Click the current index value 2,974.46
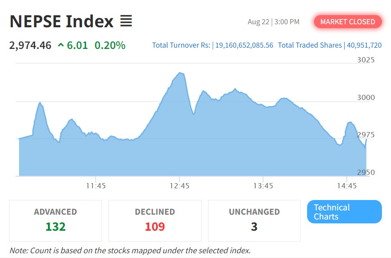 tap(30, 45)
